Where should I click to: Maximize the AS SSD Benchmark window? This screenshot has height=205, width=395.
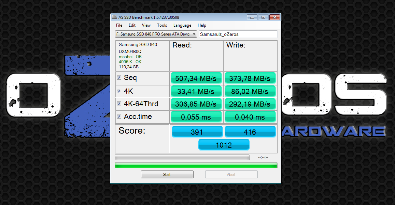click(x=263, y=17)
